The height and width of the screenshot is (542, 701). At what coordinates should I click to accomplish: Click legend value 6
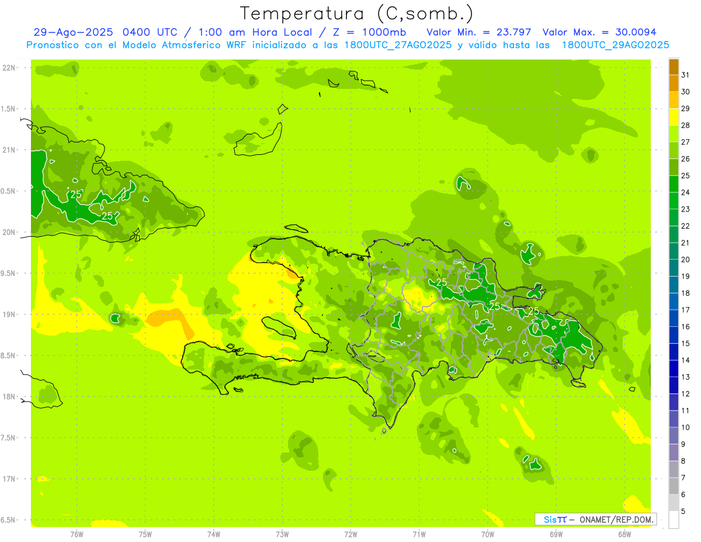pos(683,495)
